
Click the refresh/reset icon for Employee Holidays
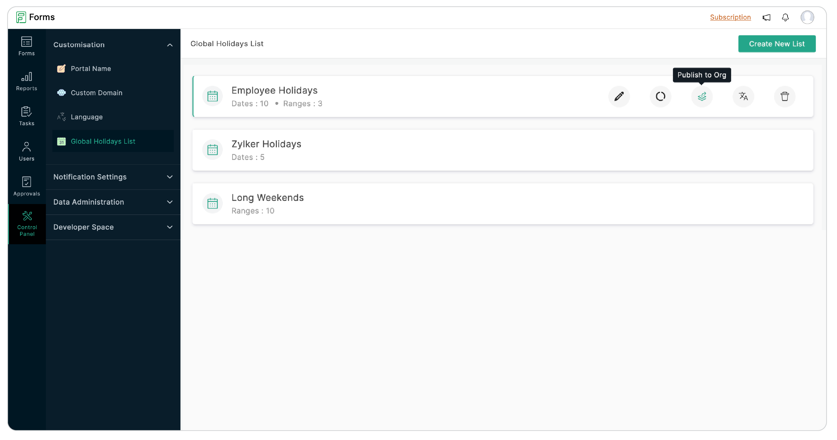(660, 96)
